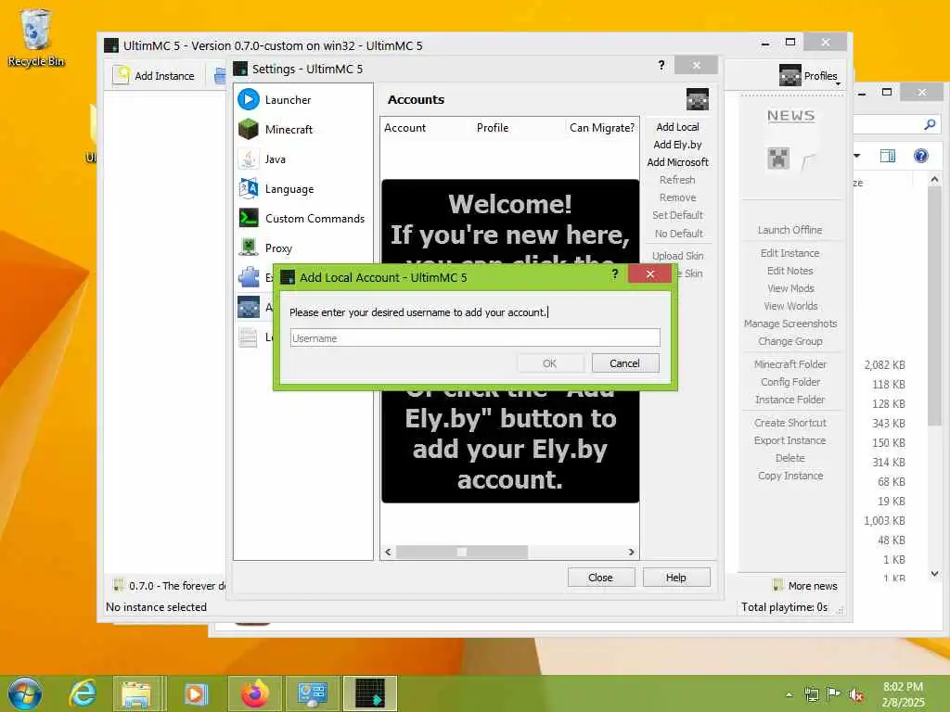Viewport: 950px width, 712px height.
Task: Click Export Instance in sidebar
Action: point(790,440)
